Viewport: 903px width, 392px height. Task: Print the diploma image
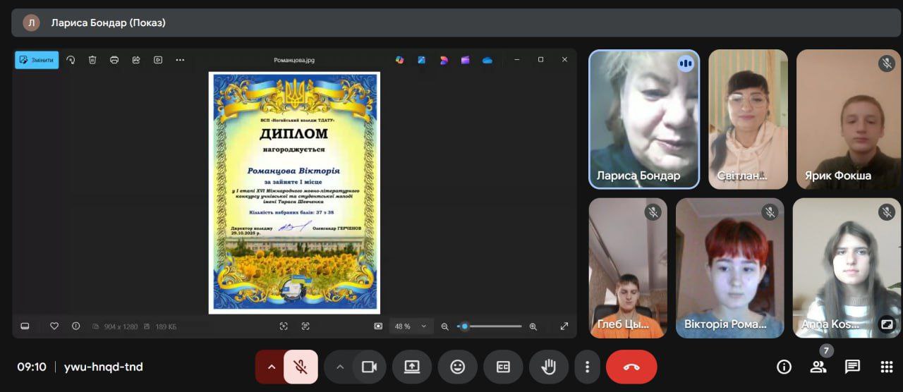(x=114, y=60)
